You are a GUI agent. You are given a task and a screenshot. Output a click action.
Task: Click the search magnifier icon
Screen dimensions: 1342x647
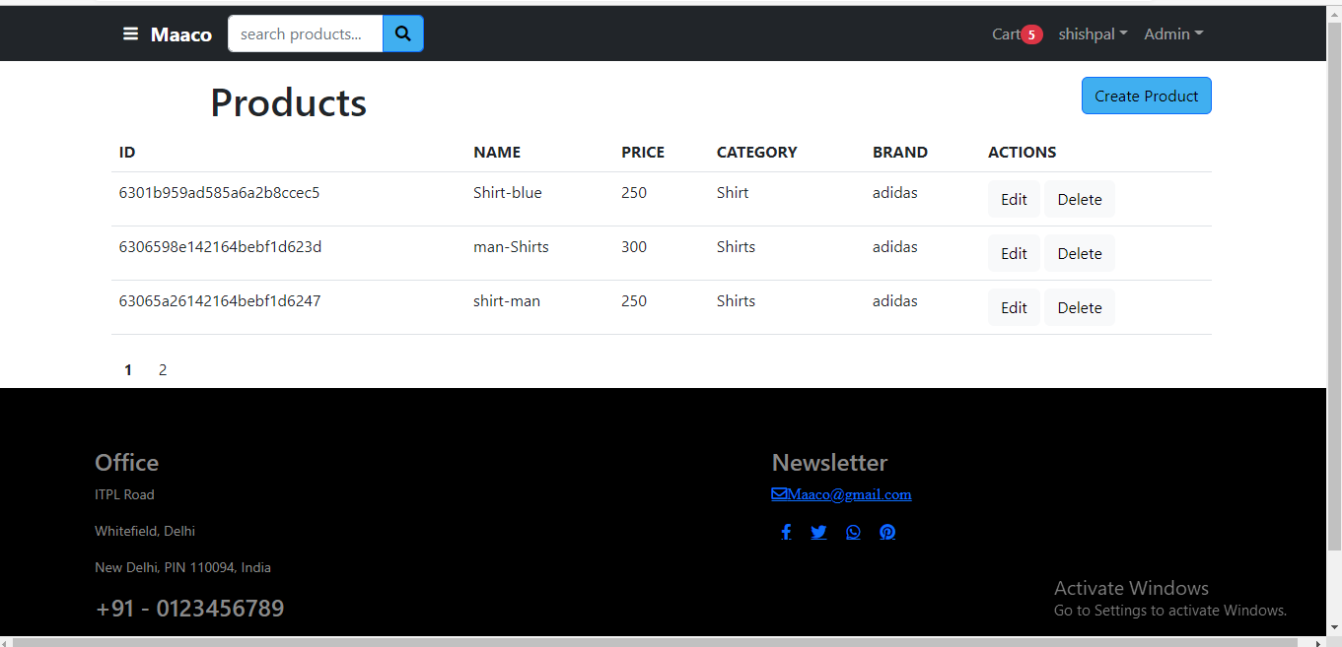click(x=402, y=32)
